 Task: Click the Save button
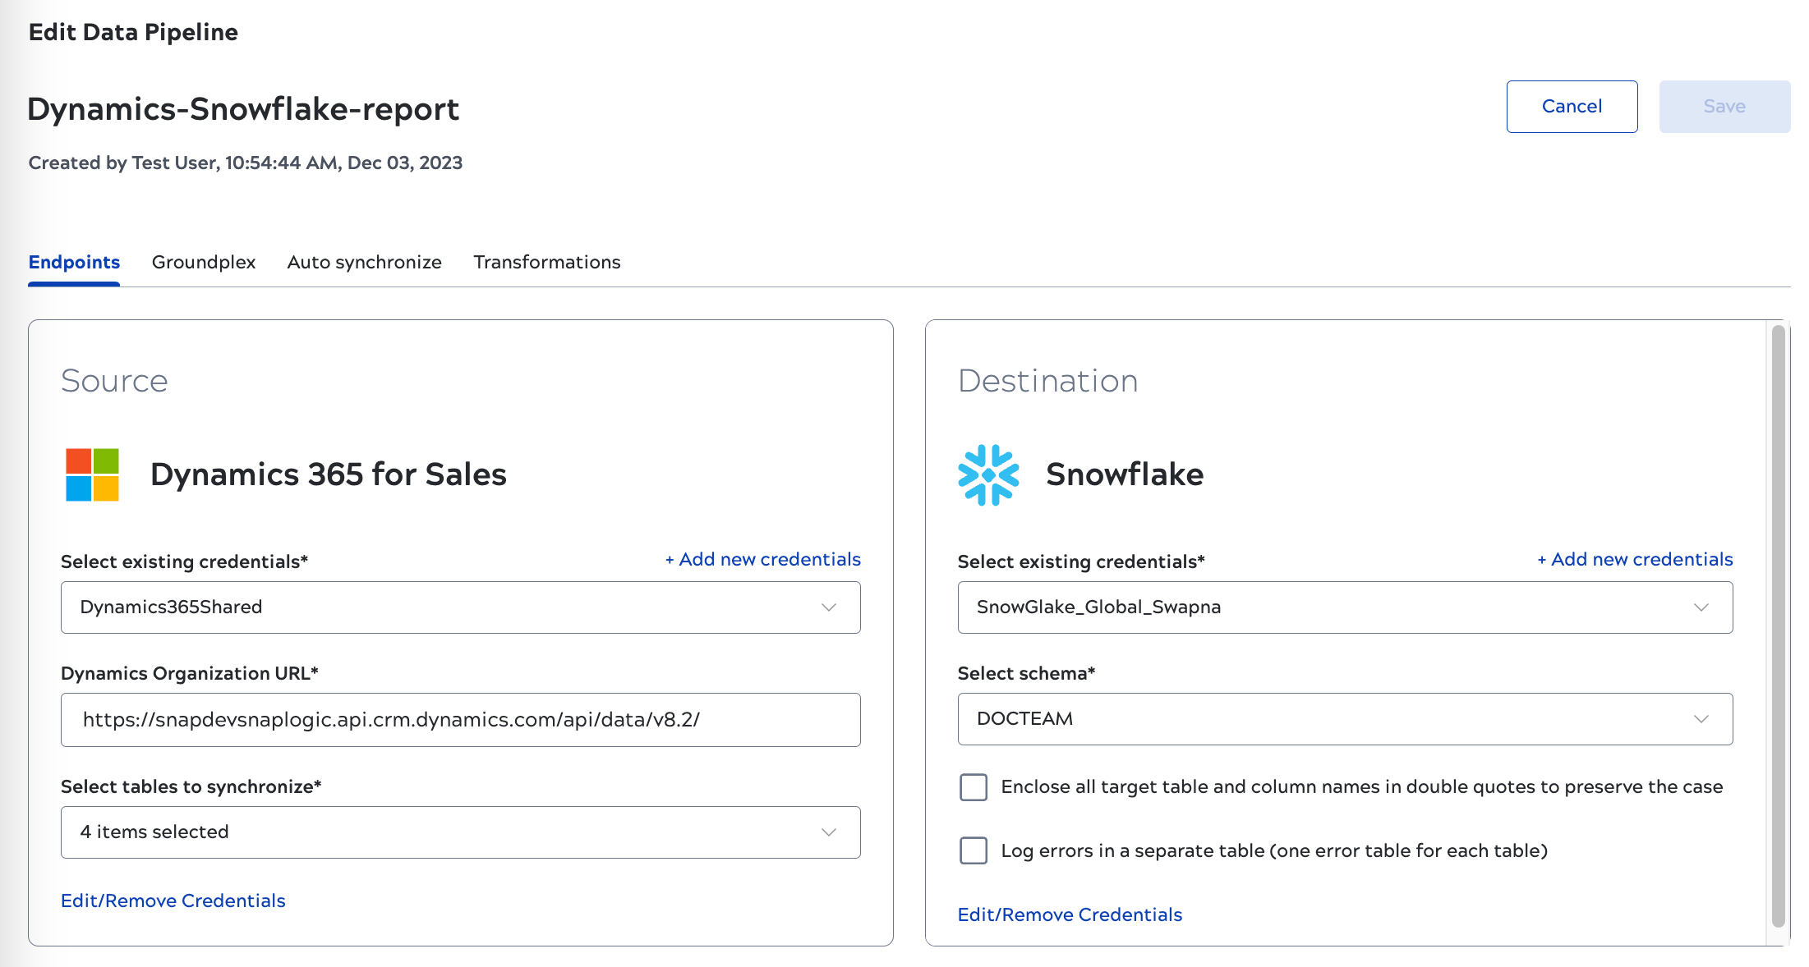click(1724, 106)
